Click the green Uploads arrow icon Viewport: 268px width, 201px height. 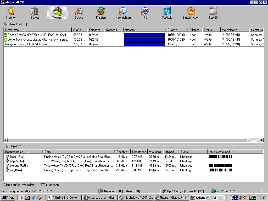pos(7,146)
